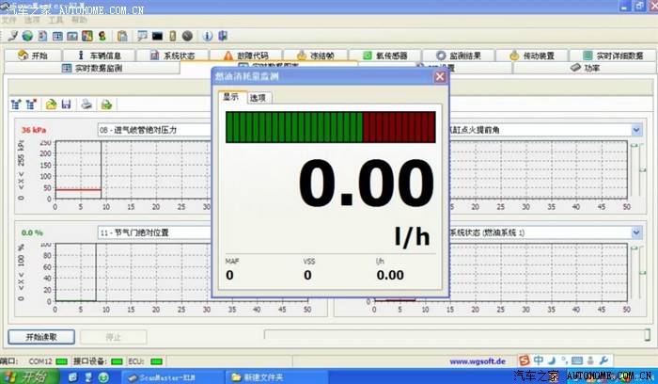The height and width of the screenshot is (384, 658).
Task: Open the 系统状态 (燃油系统 1) dropdown
Action: point(635,232)
